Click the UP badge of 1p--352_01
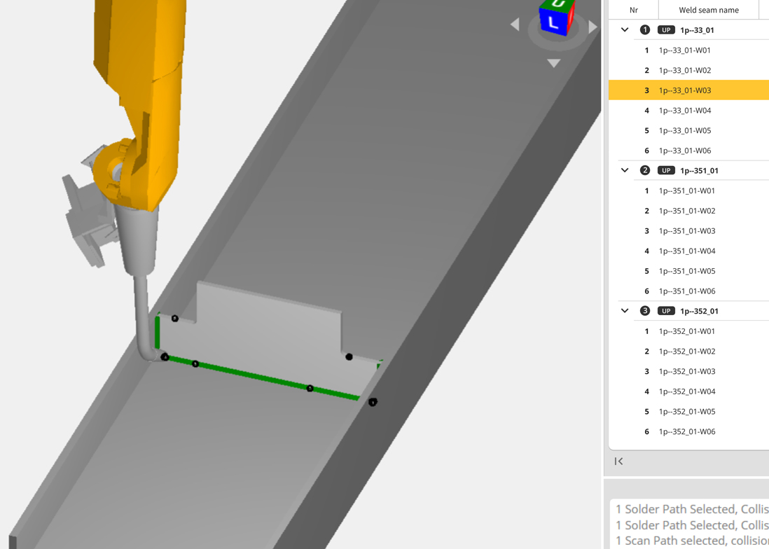 click(x=666, y=311)
